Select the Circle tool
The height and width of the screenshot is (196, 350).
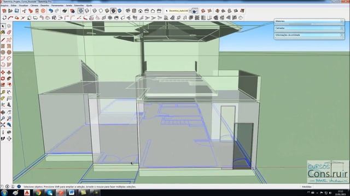point(3,52)
